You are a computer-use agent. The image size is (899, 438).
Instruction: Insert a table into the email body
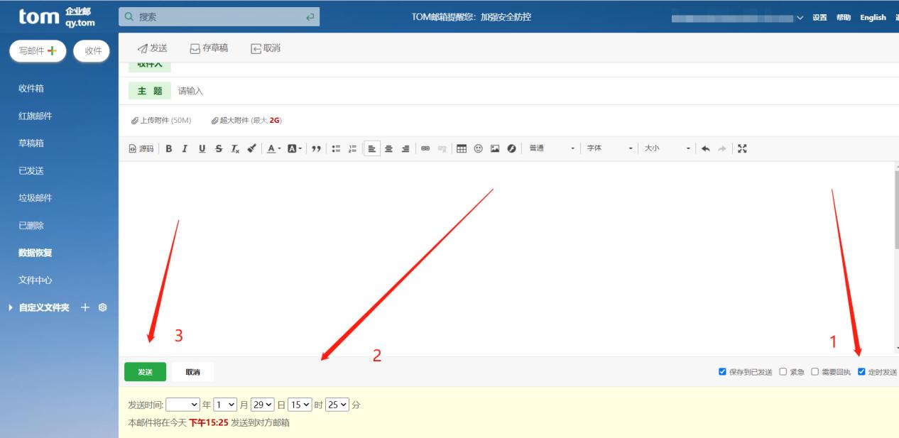point(462,148)
